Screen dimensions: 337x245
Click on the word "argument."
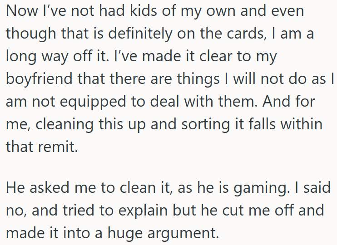(x=183, y=233)
